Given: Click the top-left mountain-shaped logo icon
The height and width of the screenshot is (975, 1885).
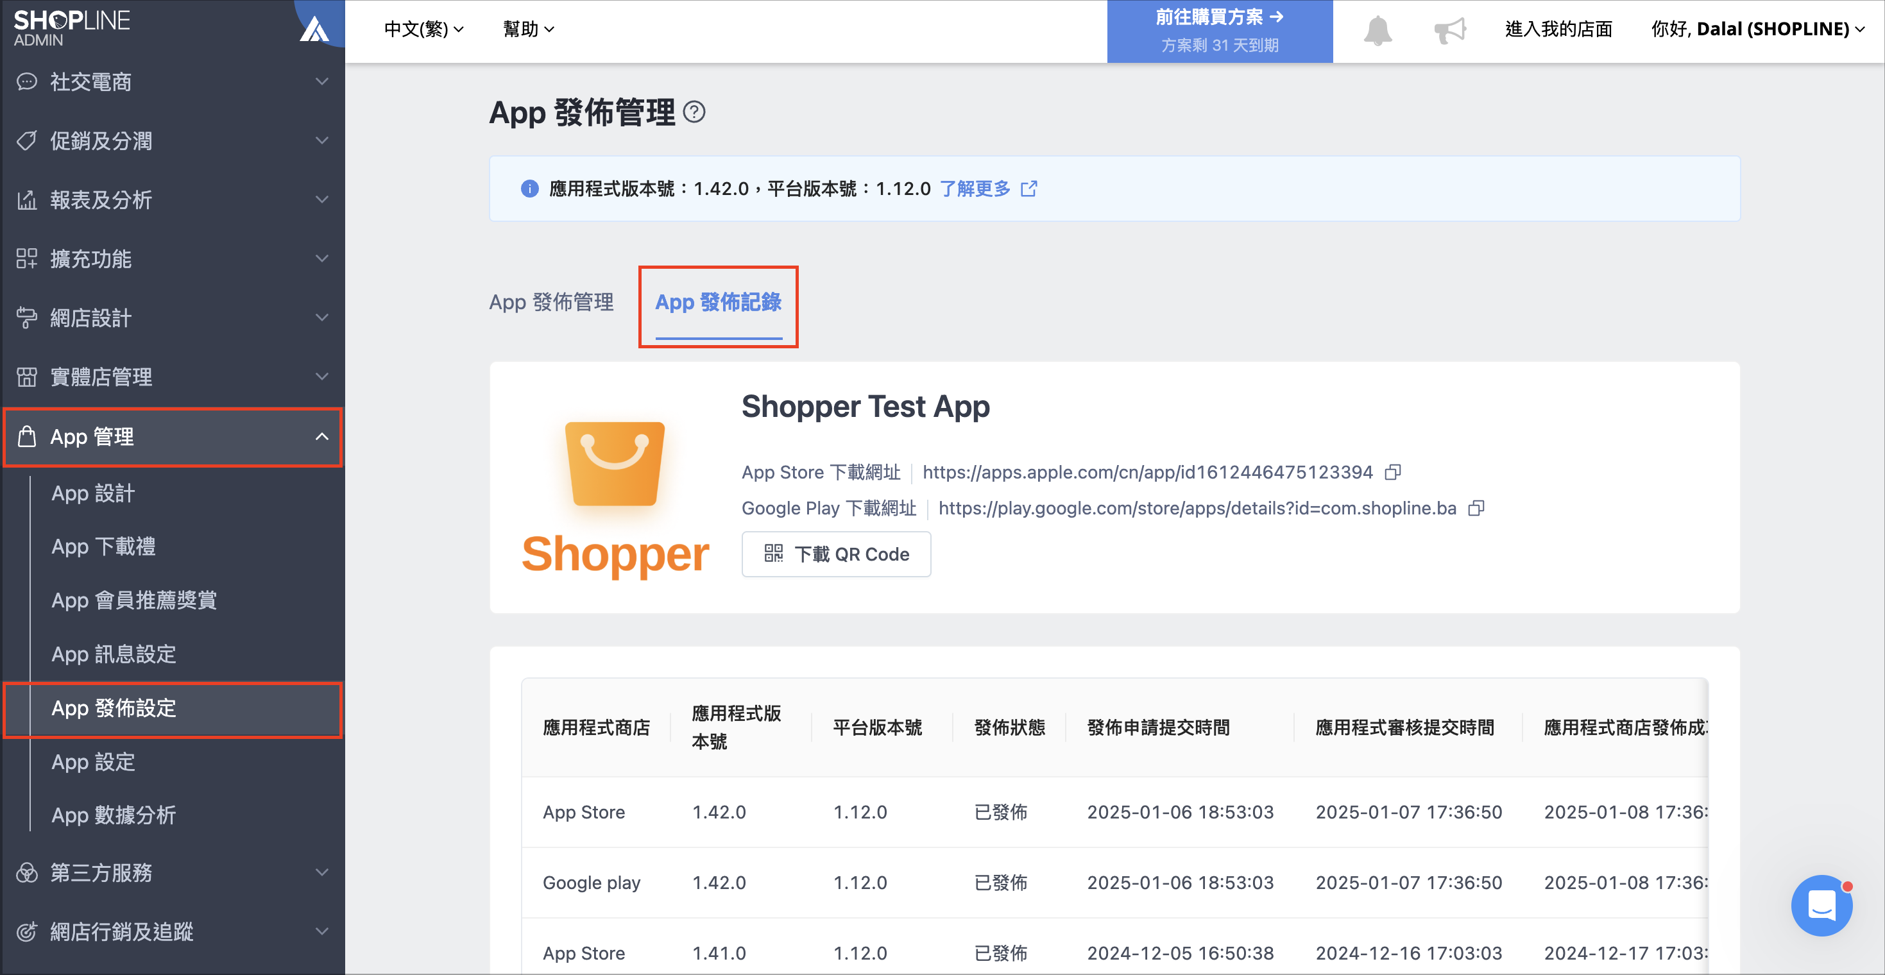Looking at the screenshot, I should pos(314,30).
